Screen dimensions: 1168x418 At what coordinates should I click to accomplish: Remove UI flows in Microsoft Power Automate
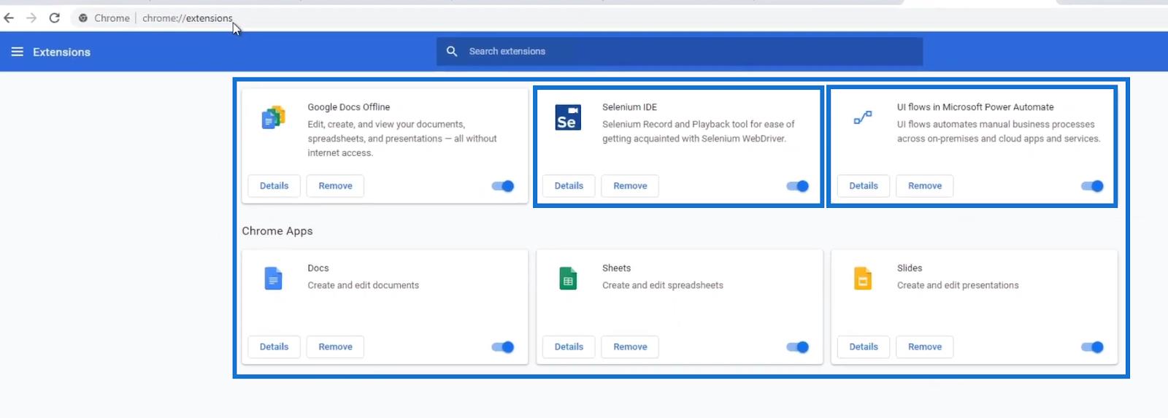925,186
